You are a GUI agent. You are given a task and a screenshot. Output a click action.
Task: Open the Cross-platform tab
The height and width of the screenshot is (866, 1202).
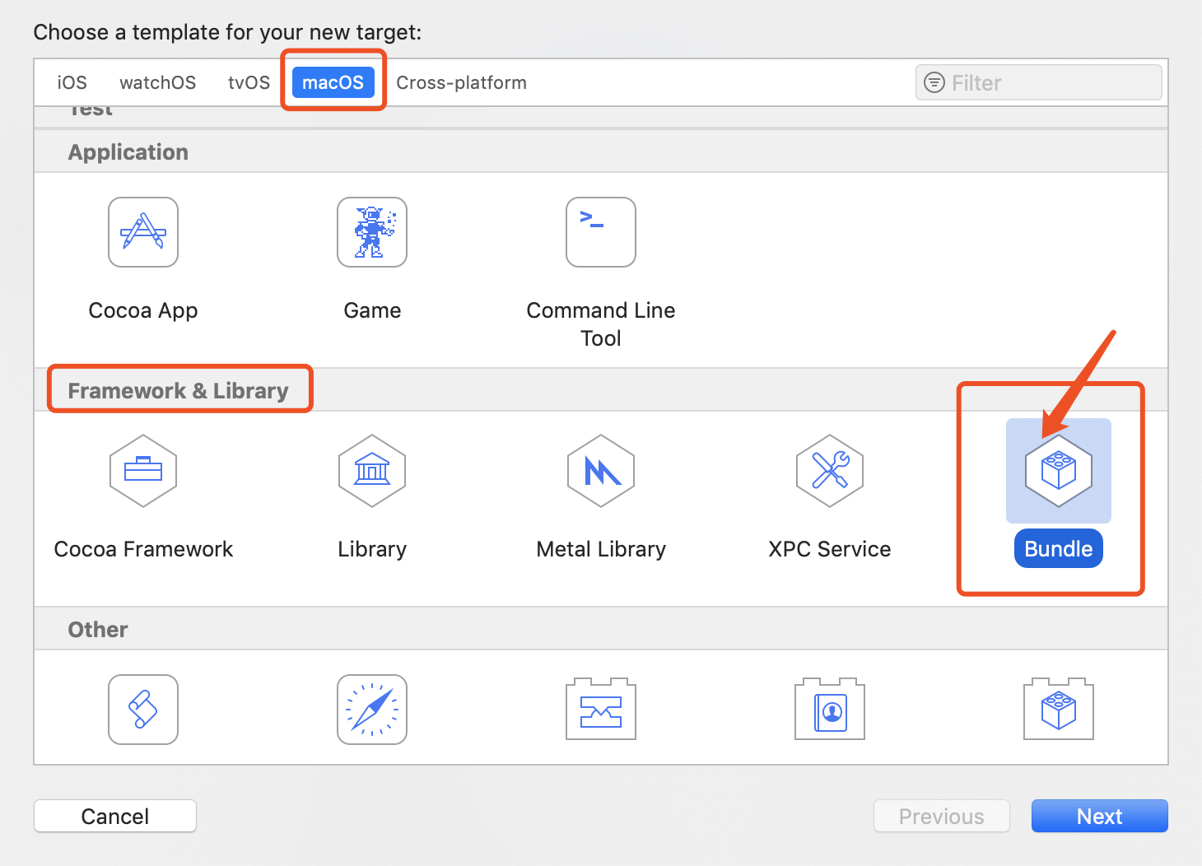coord(461,82)
